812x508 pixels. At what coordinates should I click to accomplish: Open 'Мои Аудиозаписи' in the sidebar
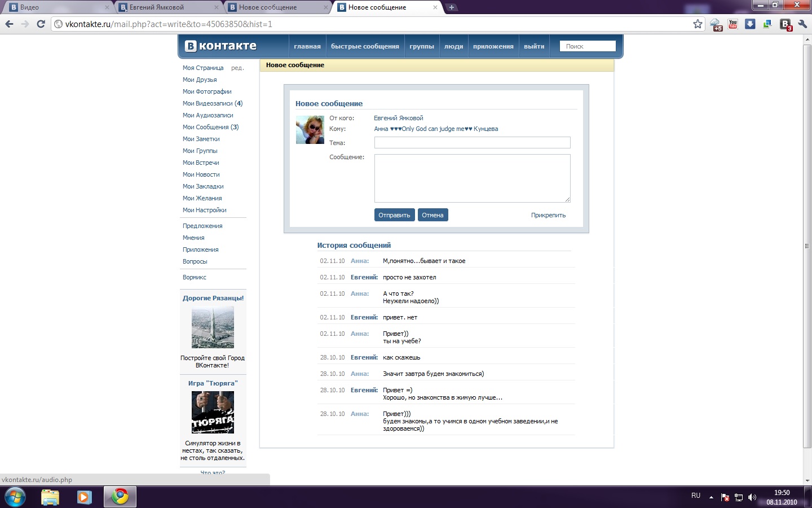[208, 115]
